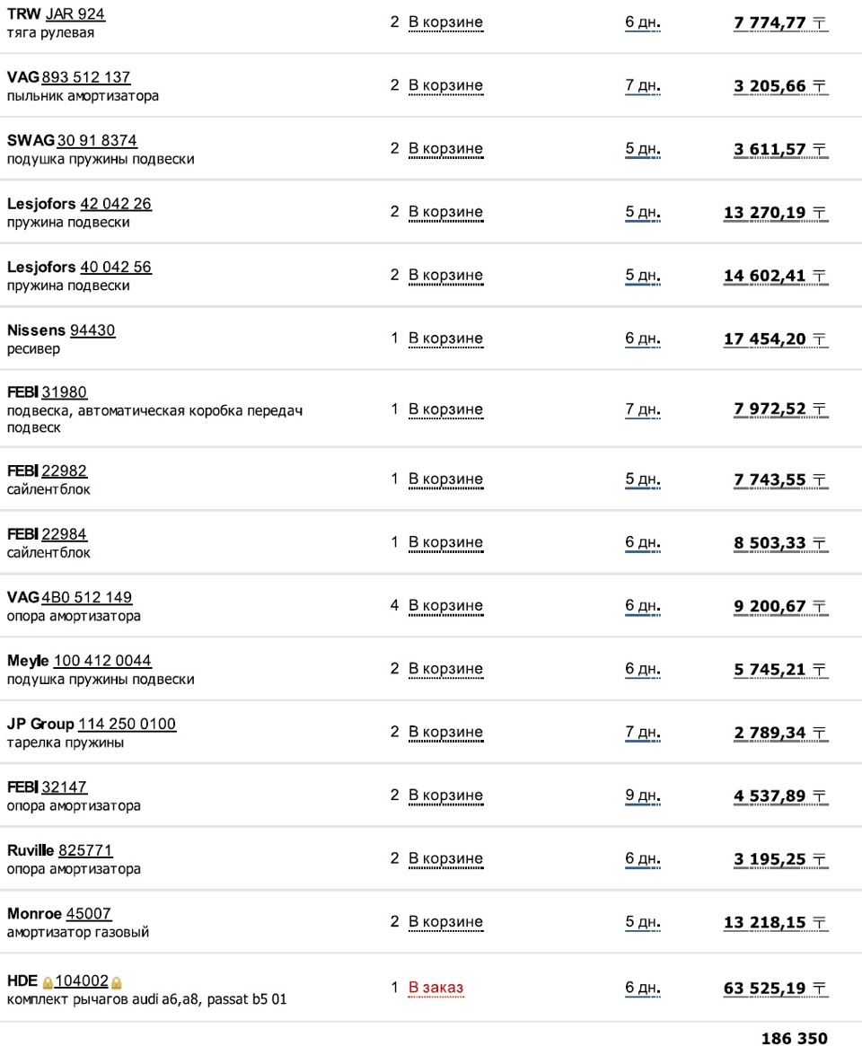Open Nissens part 94430 link
This screenshot has height=1046, width=862.
point(92,330)
